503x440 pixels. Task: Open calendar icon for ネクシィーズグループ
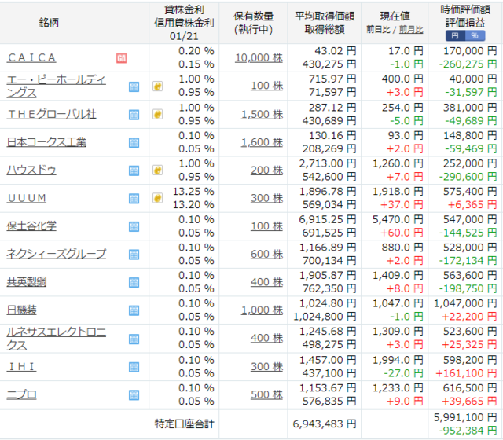(x=134, y=255)
